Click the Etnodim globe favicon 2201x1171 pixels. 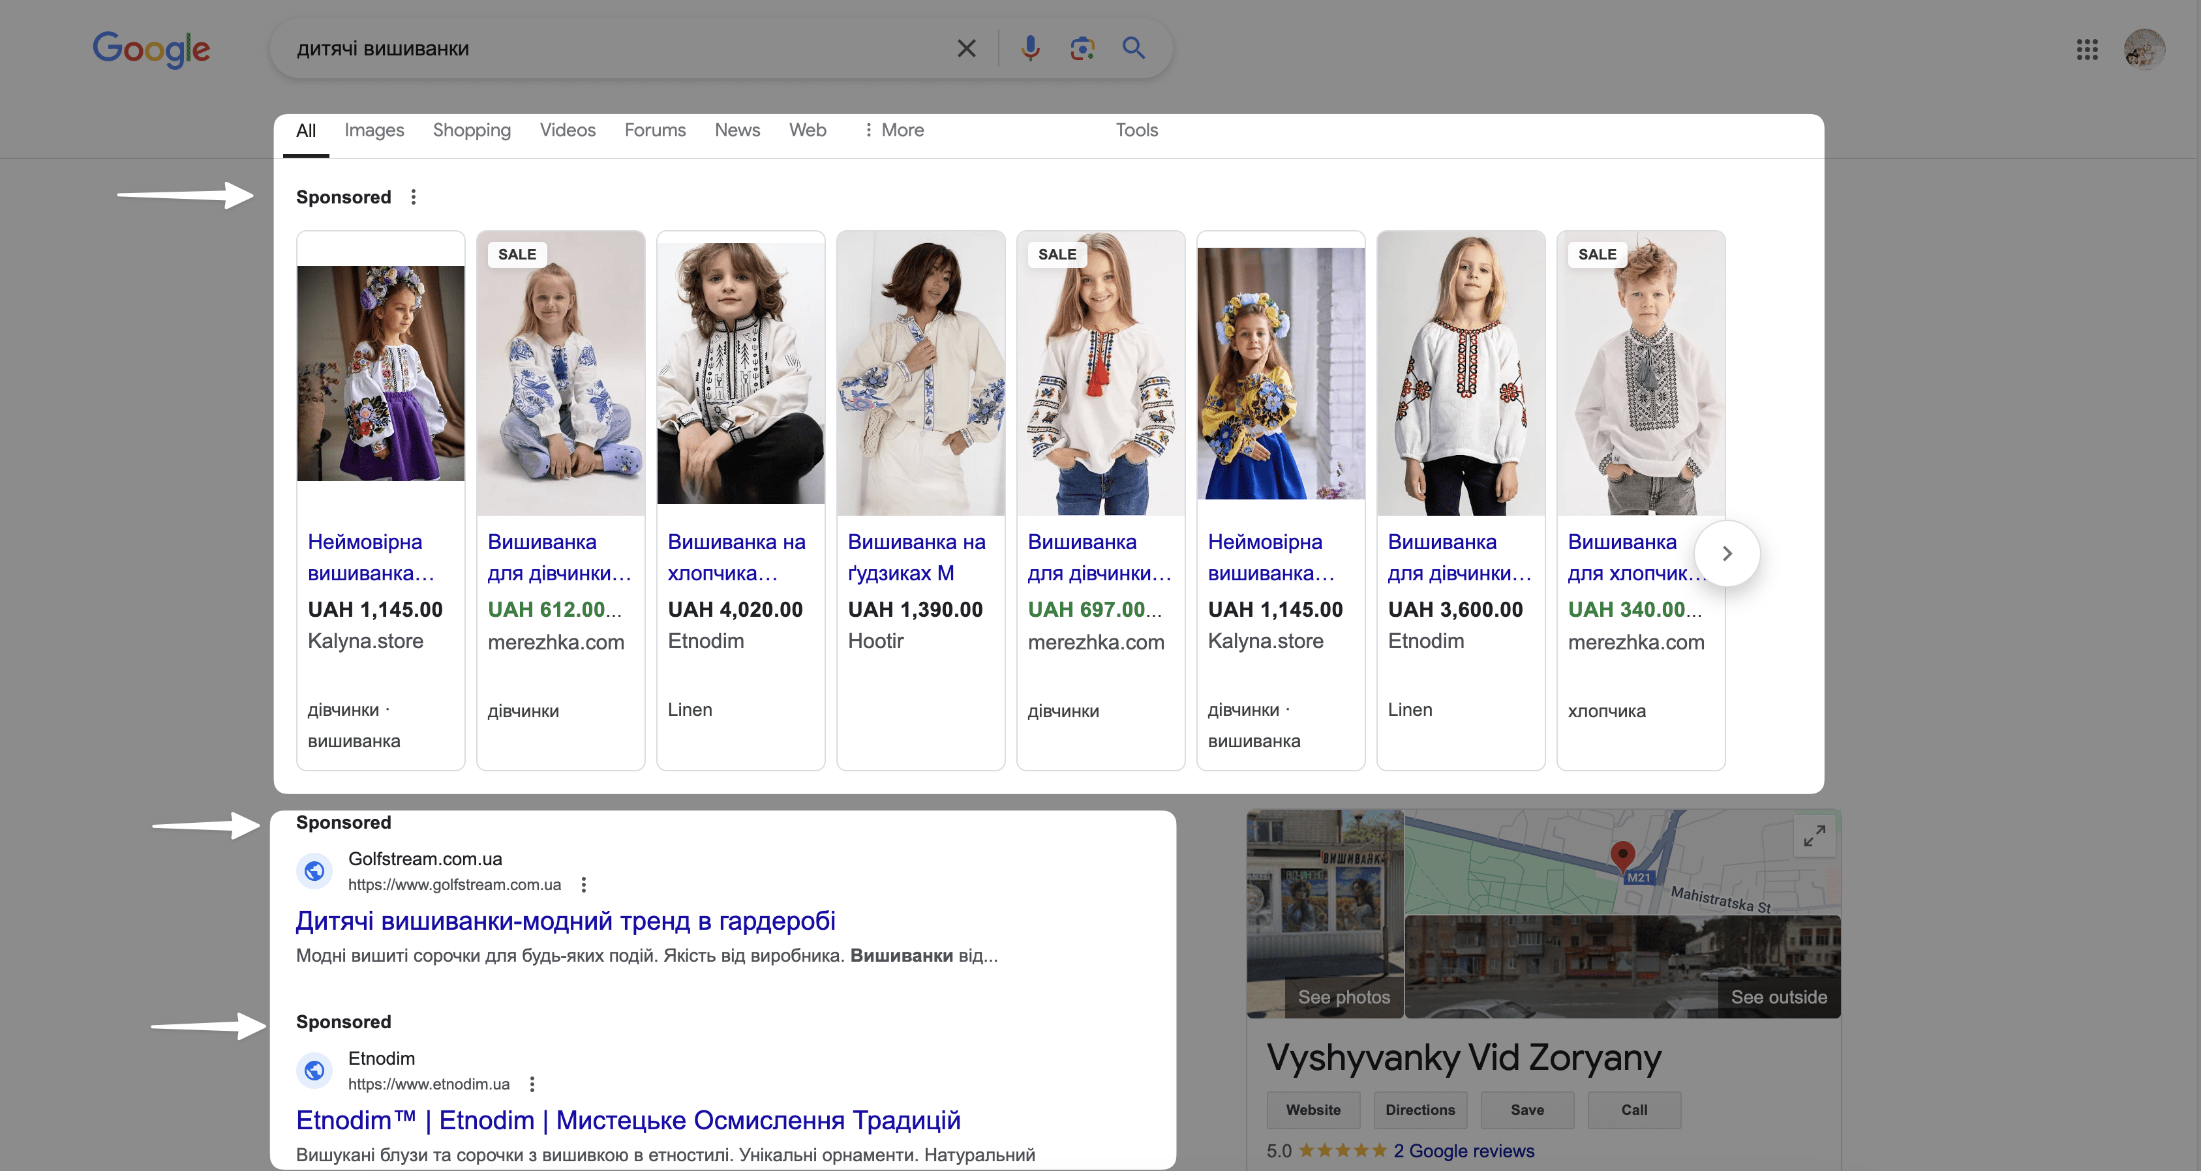tap(314, 1070)
